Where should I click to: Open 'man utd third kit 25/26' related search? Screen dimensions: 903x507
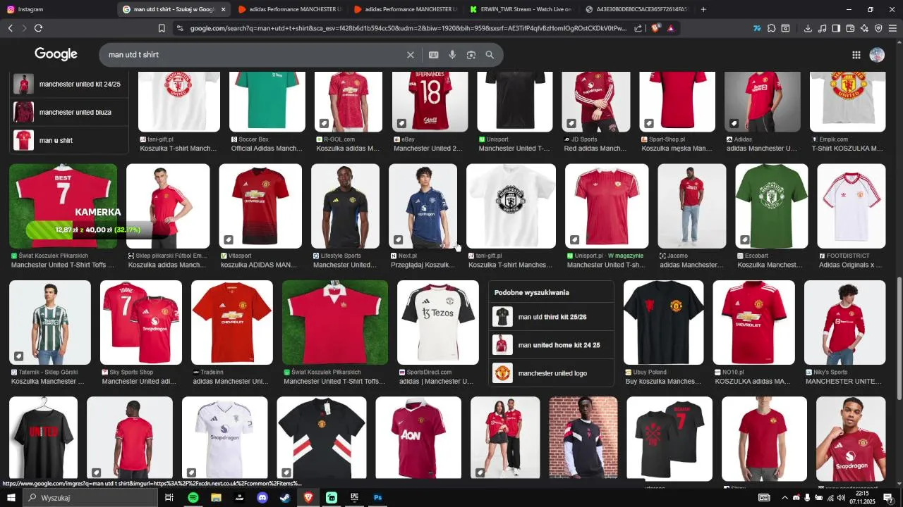pyautogui.click(x=551, y=317)
